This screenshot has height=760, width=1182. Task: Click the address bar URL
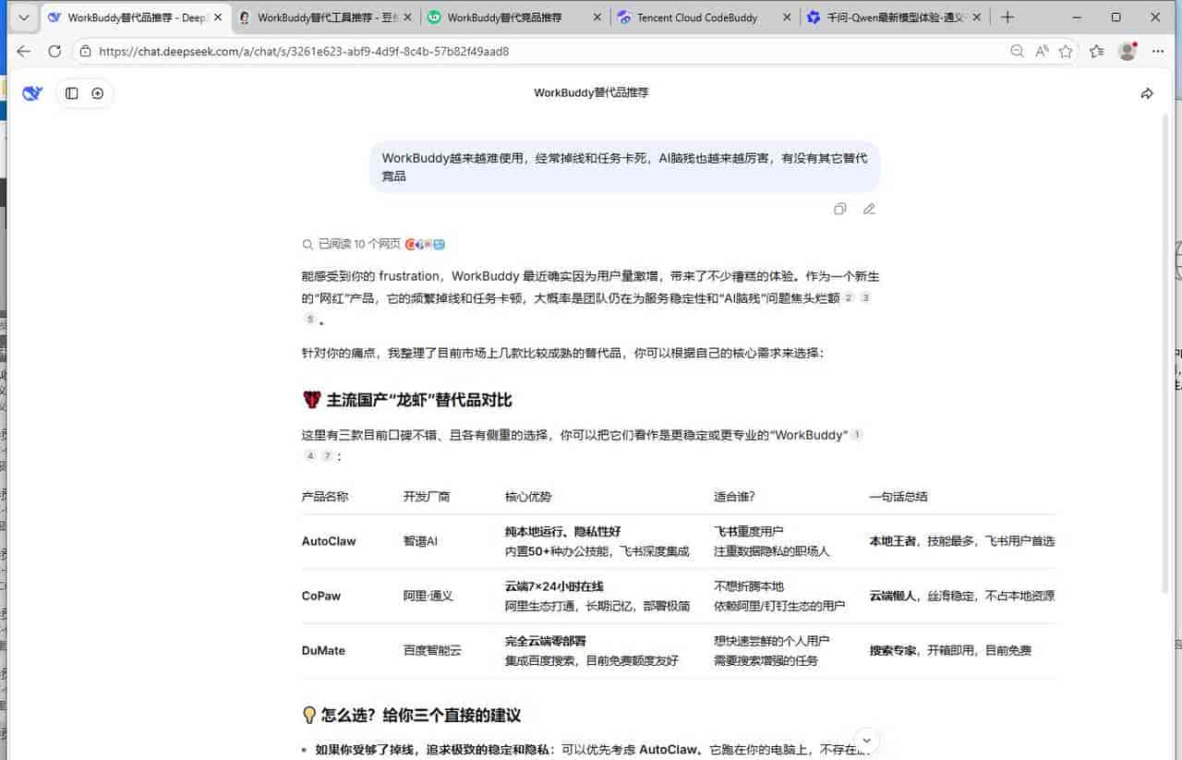[x=304, y=52]
